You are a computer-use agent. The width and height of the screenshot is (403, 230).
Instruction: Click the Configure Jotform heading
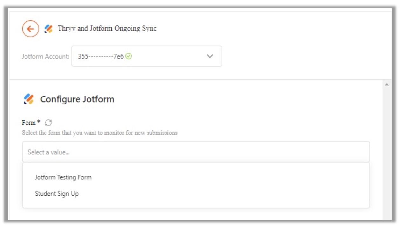pos(77,99)
